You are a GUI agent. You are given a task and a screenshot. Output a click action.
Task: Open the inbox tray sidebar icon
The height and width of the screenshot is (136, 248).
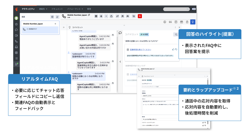16,47
